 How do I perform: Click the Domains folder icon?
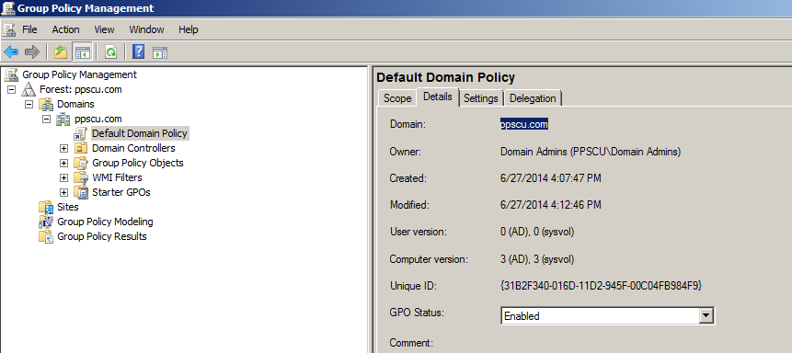tap(47, 104)
